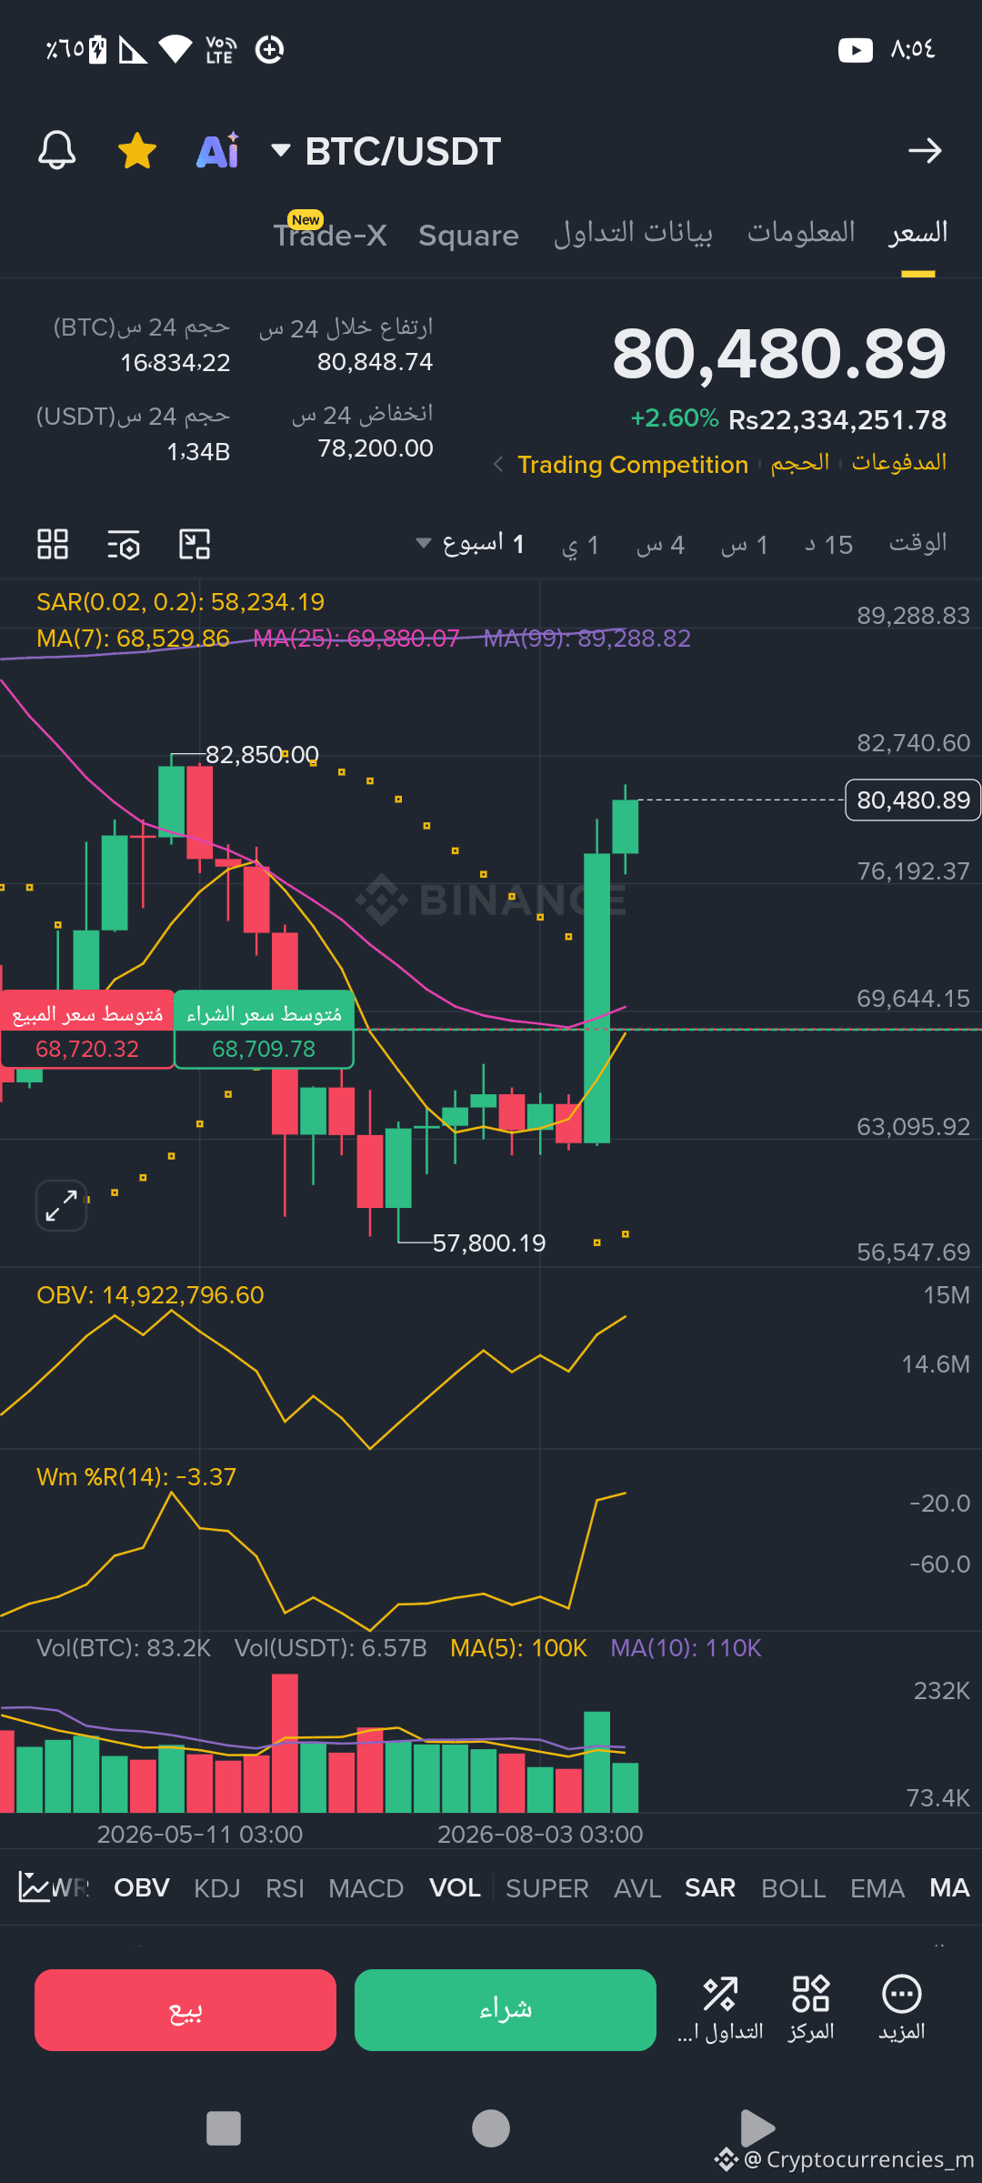The image size is (982, 2183).
Task: Select the 4 س interval
Action: pyautogui.click(x=661, y=545)
